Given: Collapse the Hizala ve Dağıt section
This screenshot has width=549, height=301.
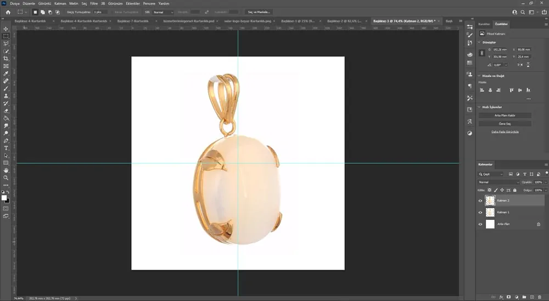Looking at the screenshot, I should pyautogui.click(x=479, y=76).
